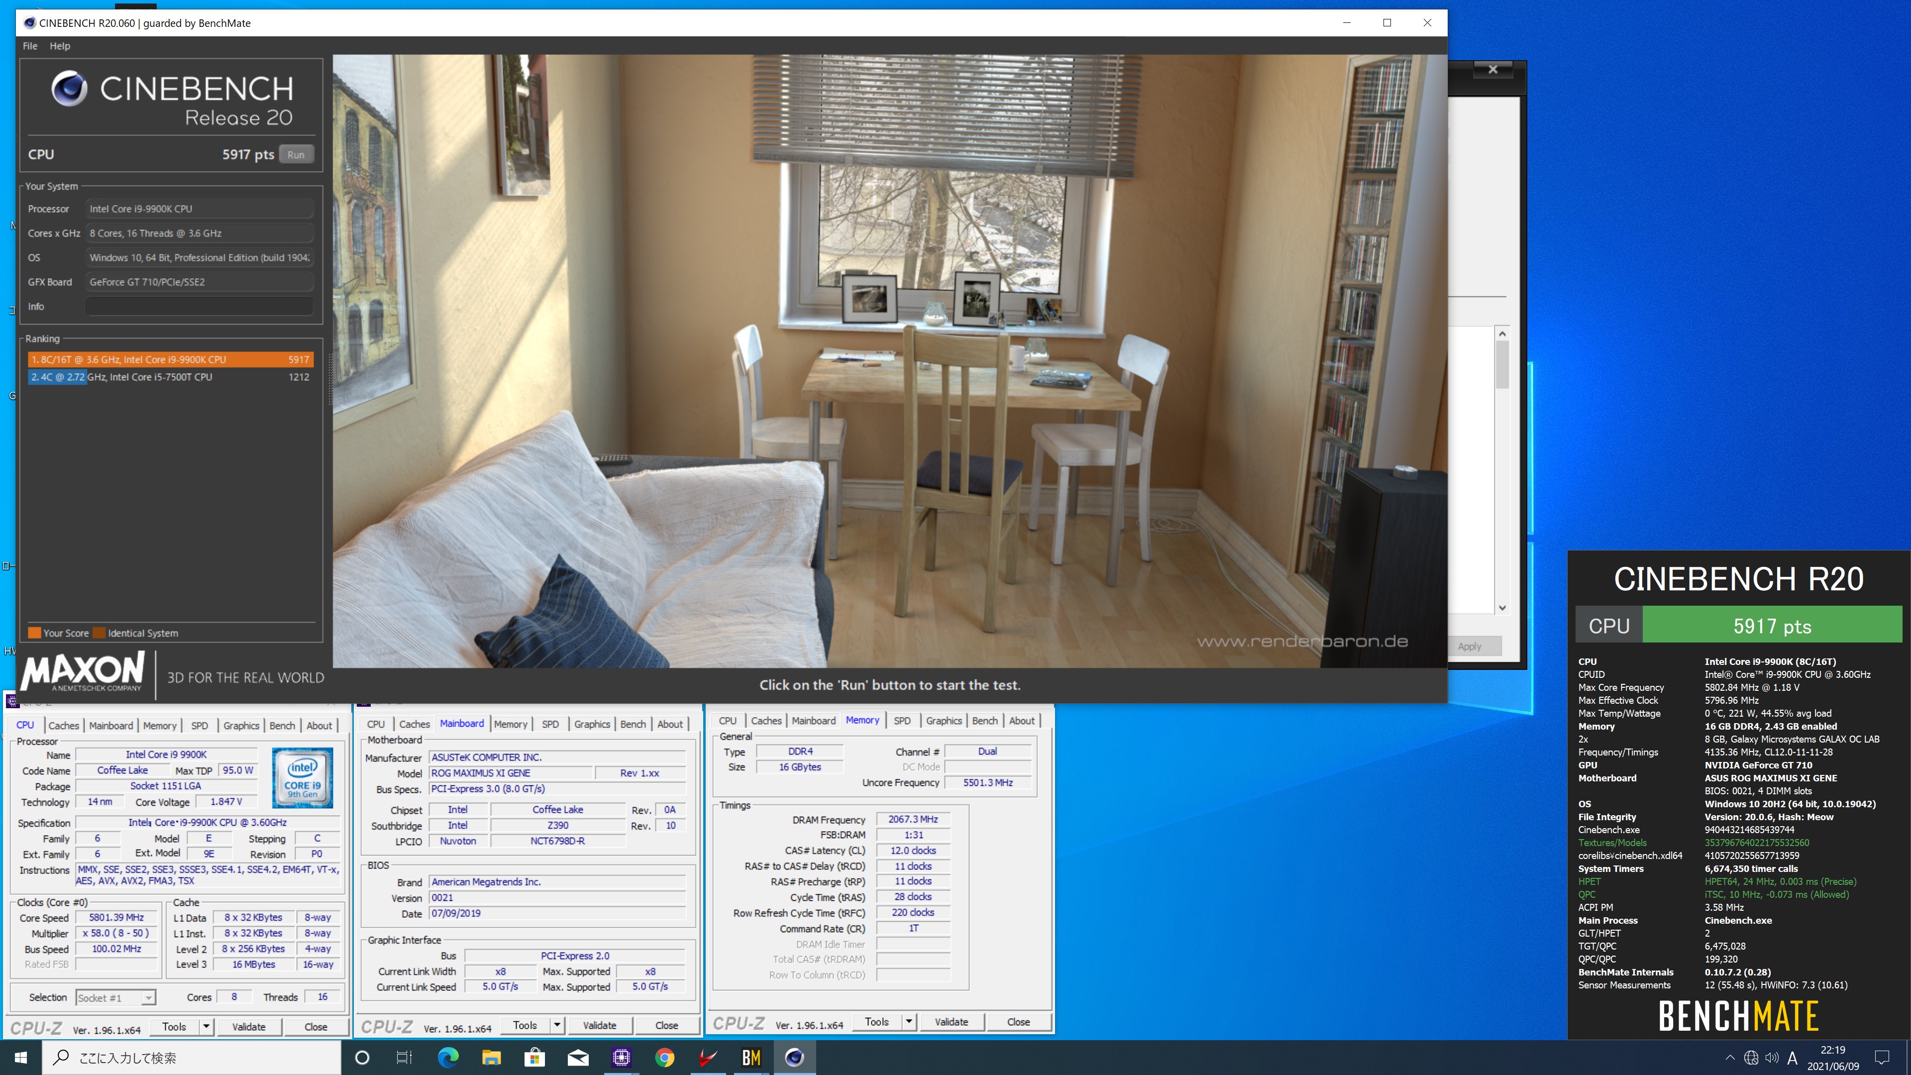Click Close in Motherboard CPU-Z window
This screenshot has width=1911, height=1075.
pyautogui.click(x=666, y=1025)
